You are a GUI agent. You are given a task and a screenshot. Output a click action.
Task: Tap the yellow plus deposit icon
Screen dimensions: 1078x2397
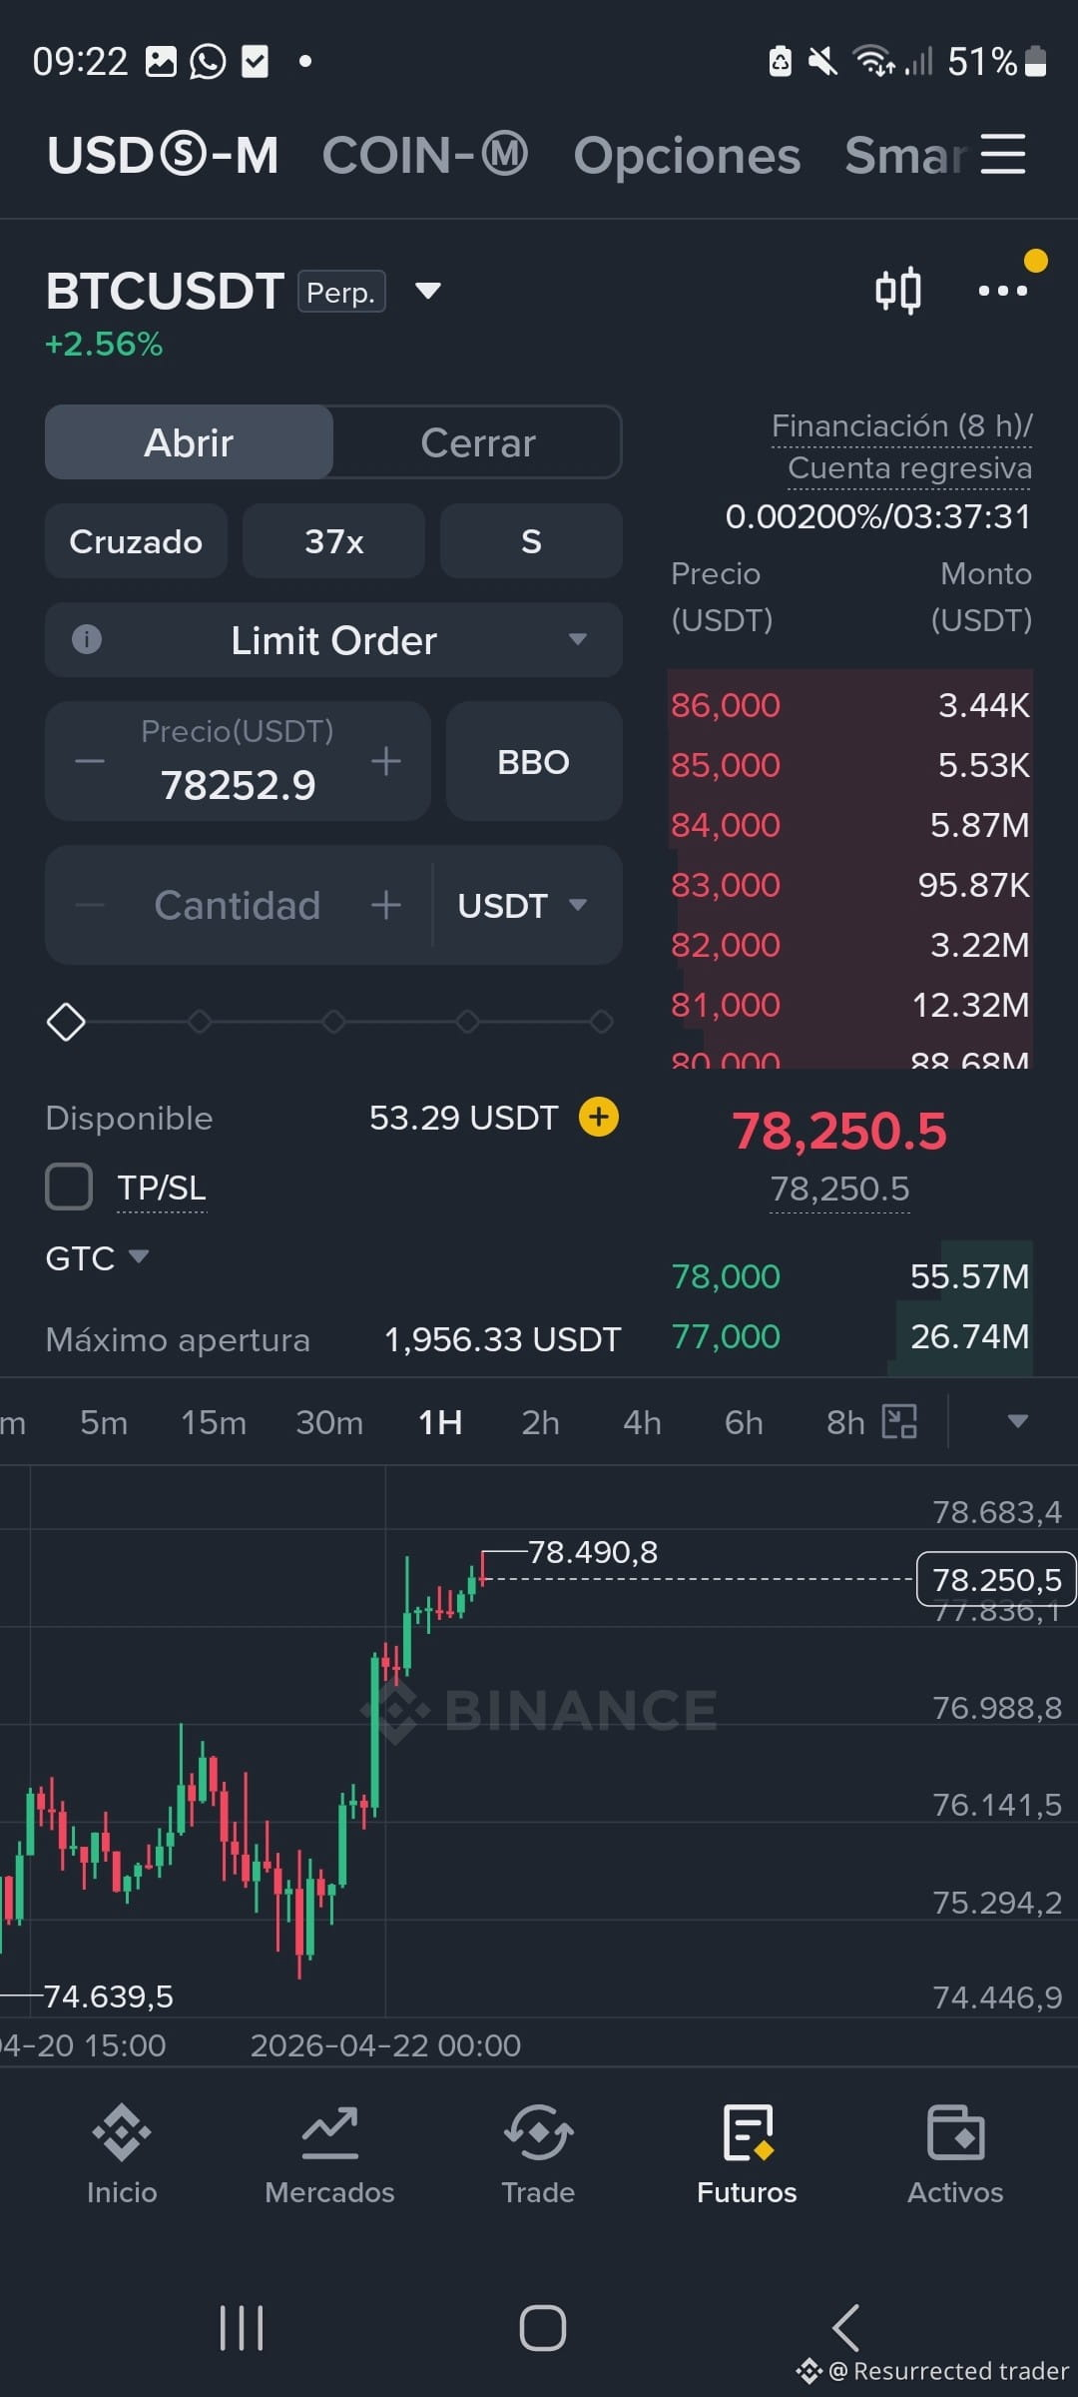coord(599,1117)
